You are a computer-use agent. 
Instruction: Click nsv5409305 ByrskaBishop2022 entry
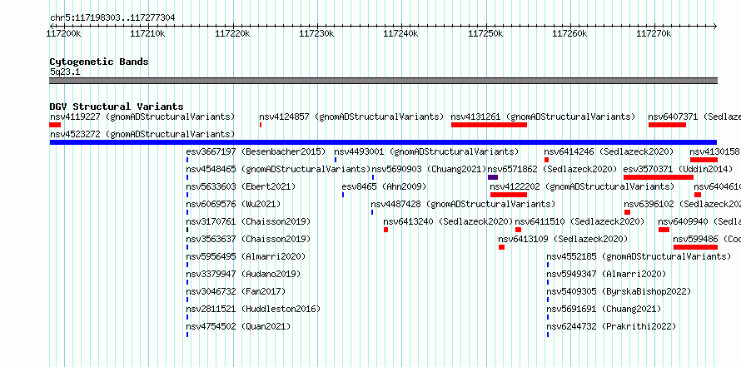[x=619, y=291]
